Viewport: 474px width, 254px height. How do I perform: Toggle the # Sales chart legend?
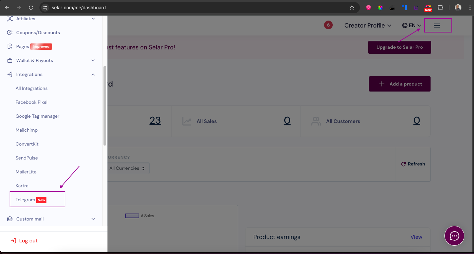tap(140, 216)
